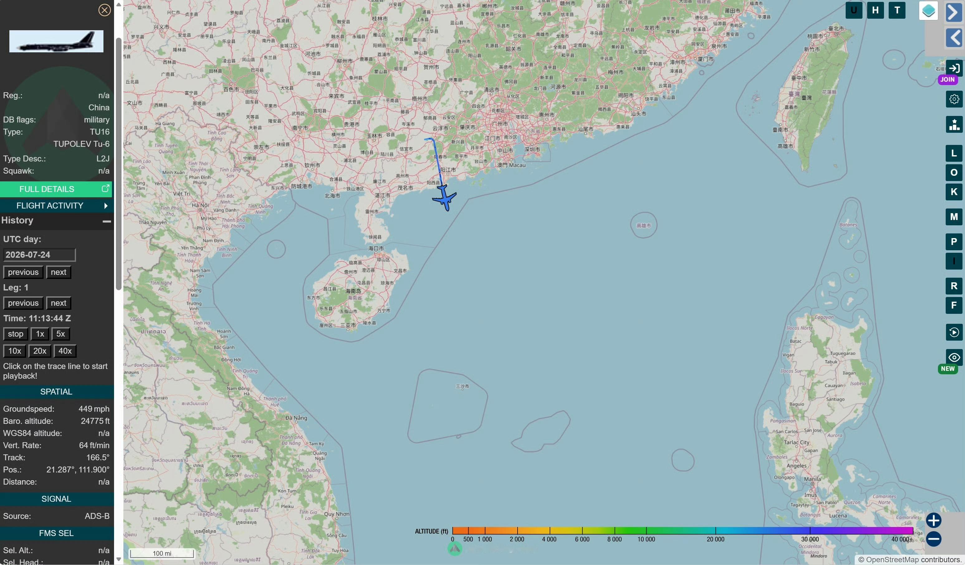Click the Track value 166.5°
Screen dimensions: 965x565
tap(98, 458)
